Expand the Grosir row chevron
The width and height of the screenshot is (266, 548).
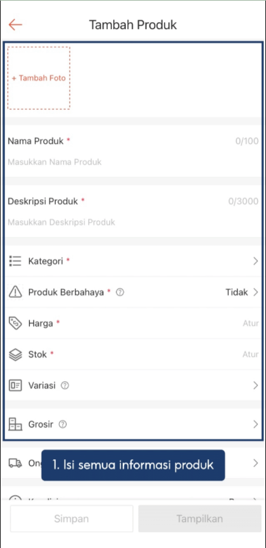tap(255, 424)
